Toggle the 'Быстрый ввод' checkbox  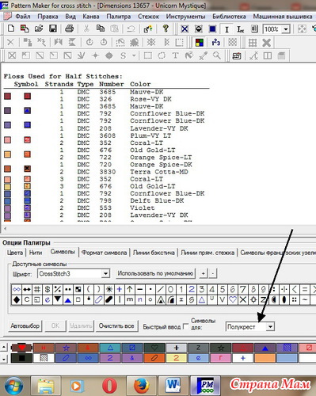coord(186,326)
